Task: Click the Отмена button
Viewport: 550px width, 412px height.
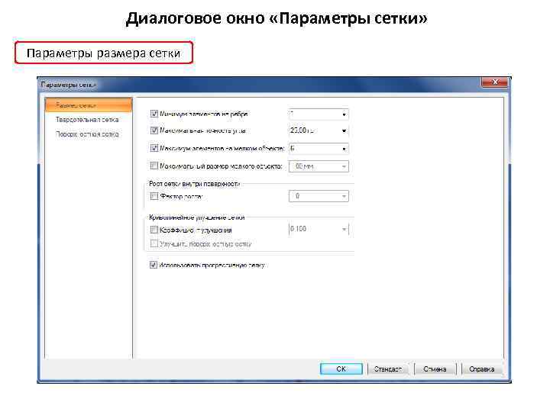Action: (x=435, y=369)
